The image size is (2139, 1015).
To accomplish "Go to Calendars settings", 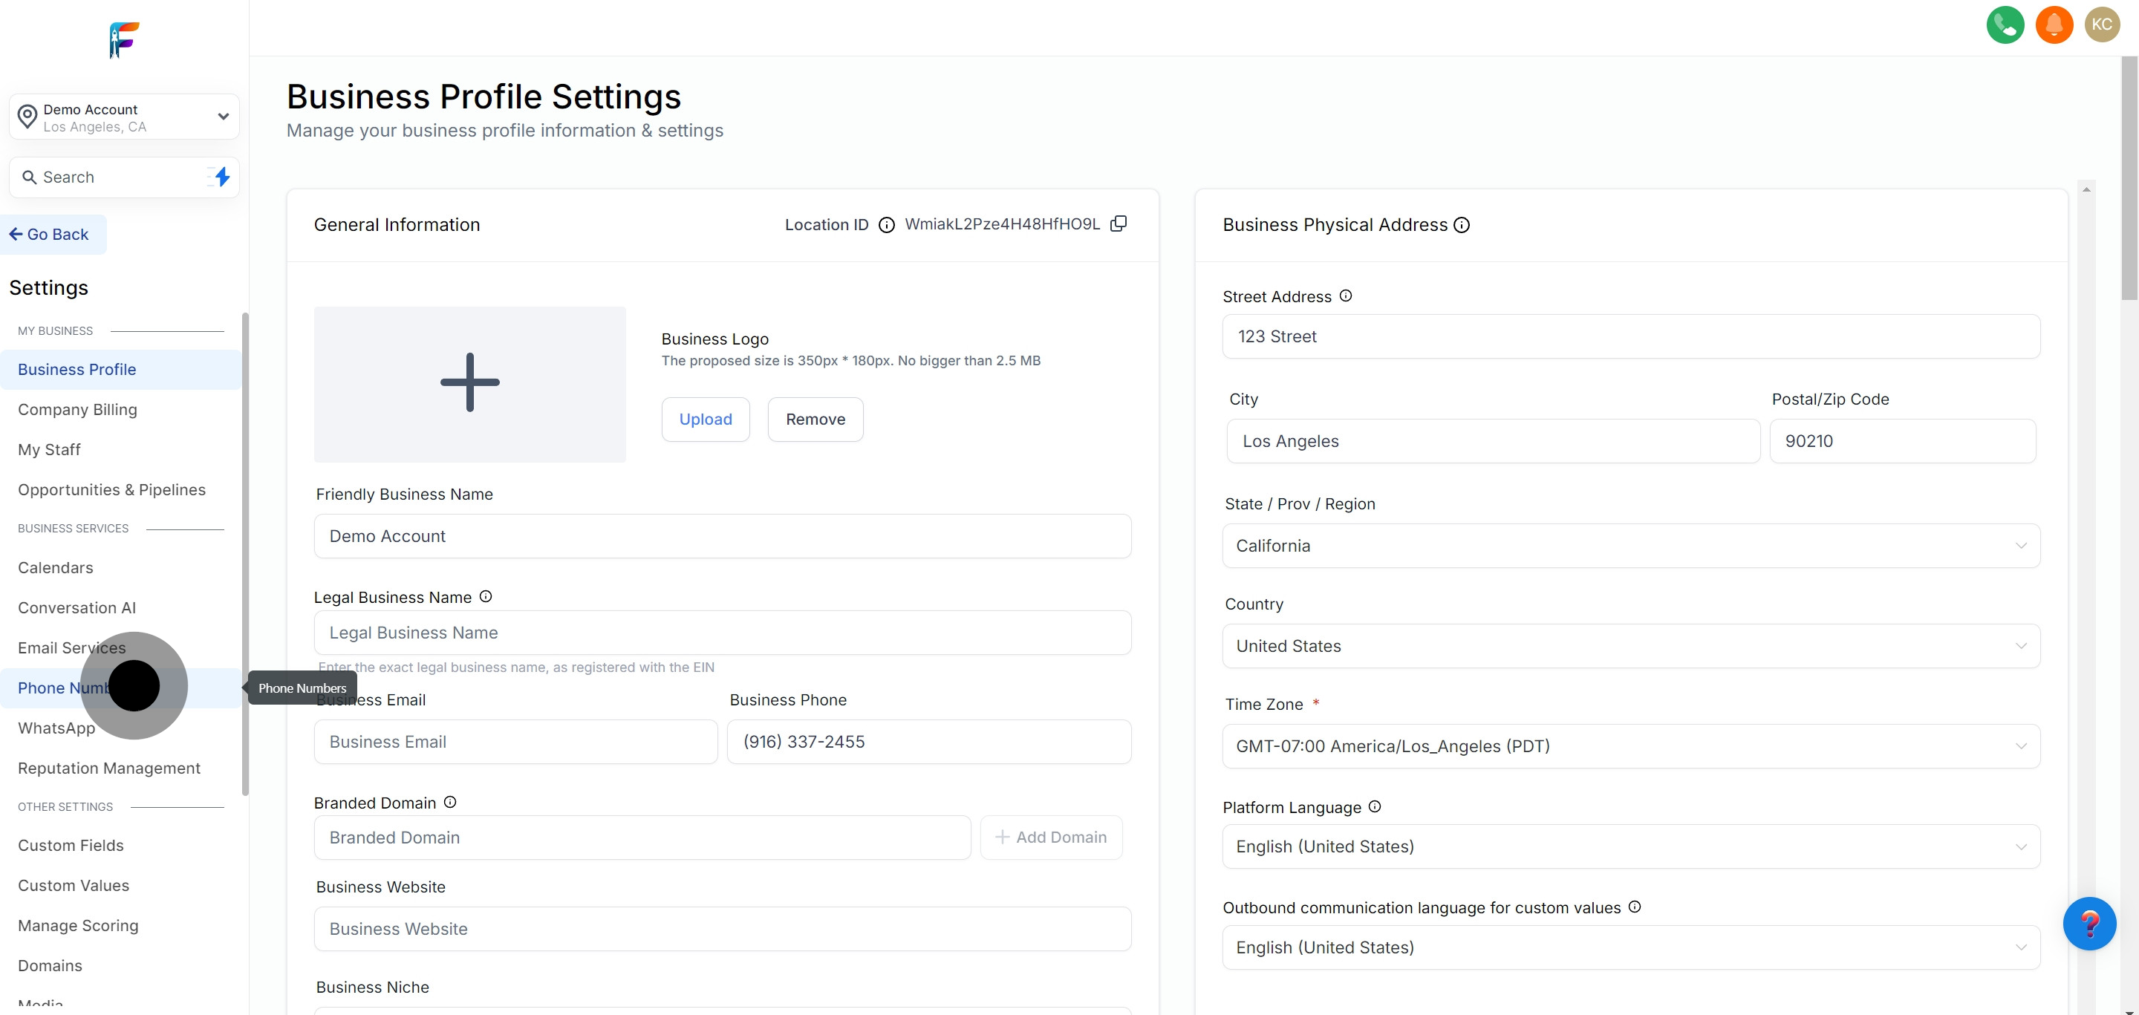I will click(56, 568).
